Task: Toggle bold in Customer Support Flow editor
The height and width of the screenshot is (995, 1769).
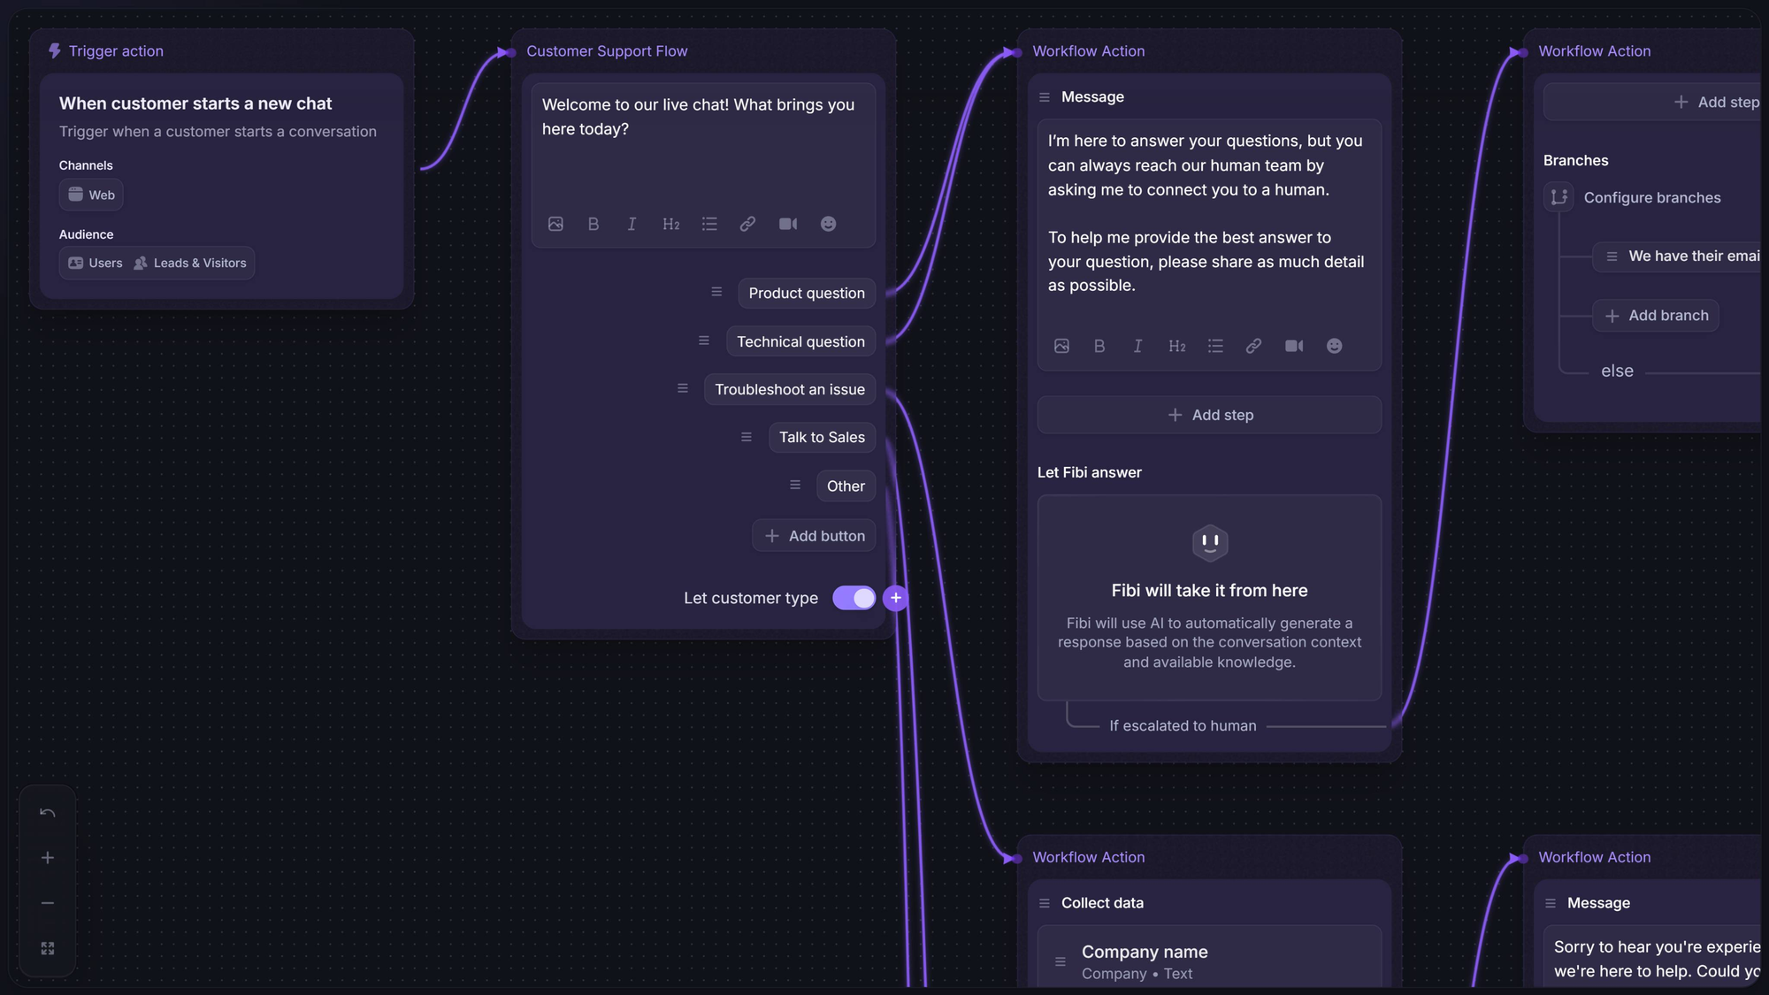Action: coord(593,224)
